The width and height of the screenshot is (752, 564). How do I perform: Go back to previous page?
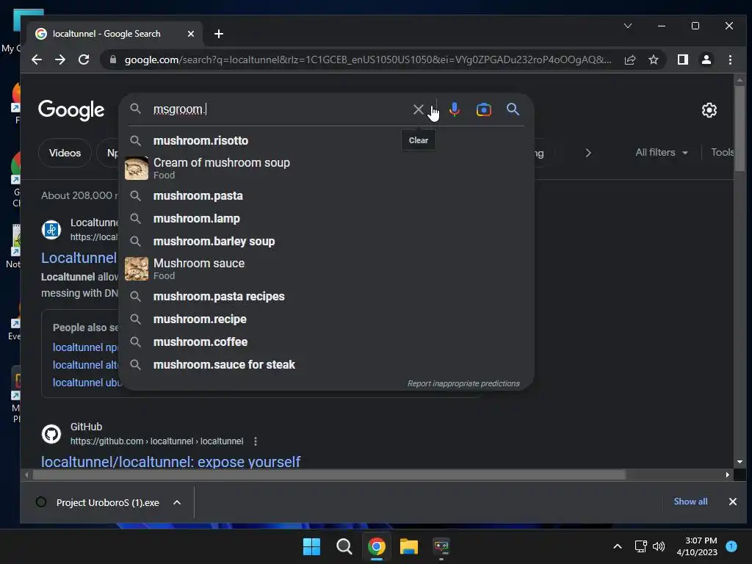coord(37,59)
